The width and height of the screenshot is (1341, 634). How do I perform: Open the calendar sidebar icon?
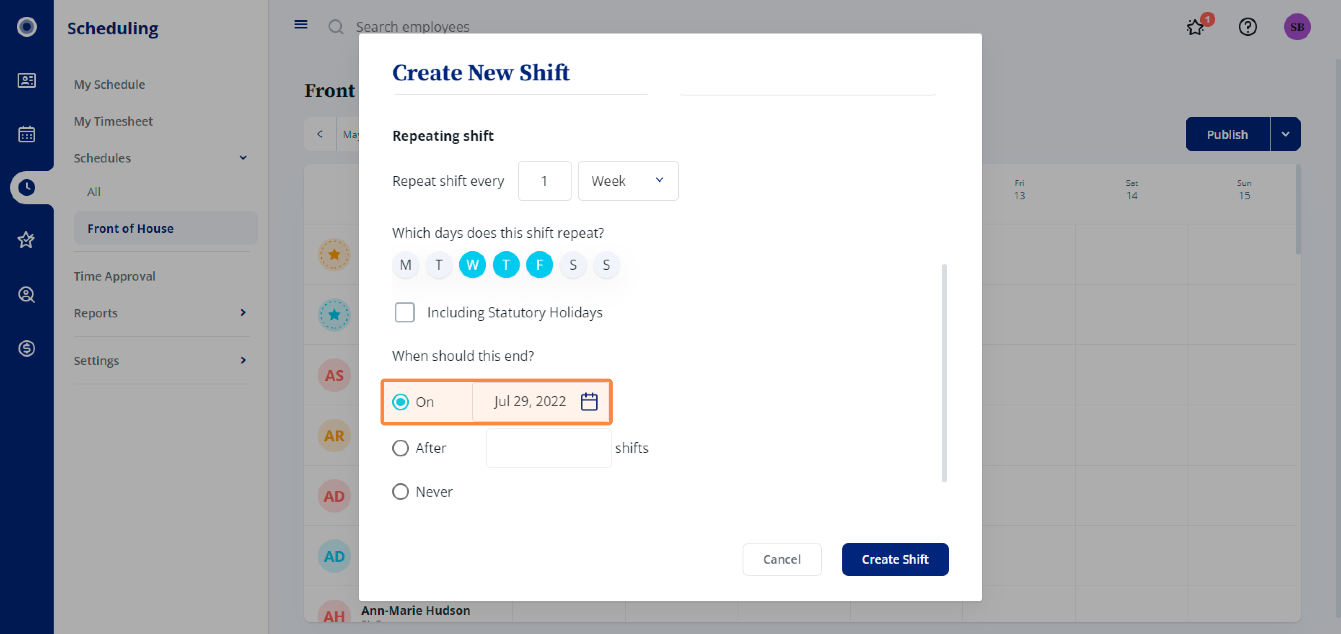(x=26, y=134)
